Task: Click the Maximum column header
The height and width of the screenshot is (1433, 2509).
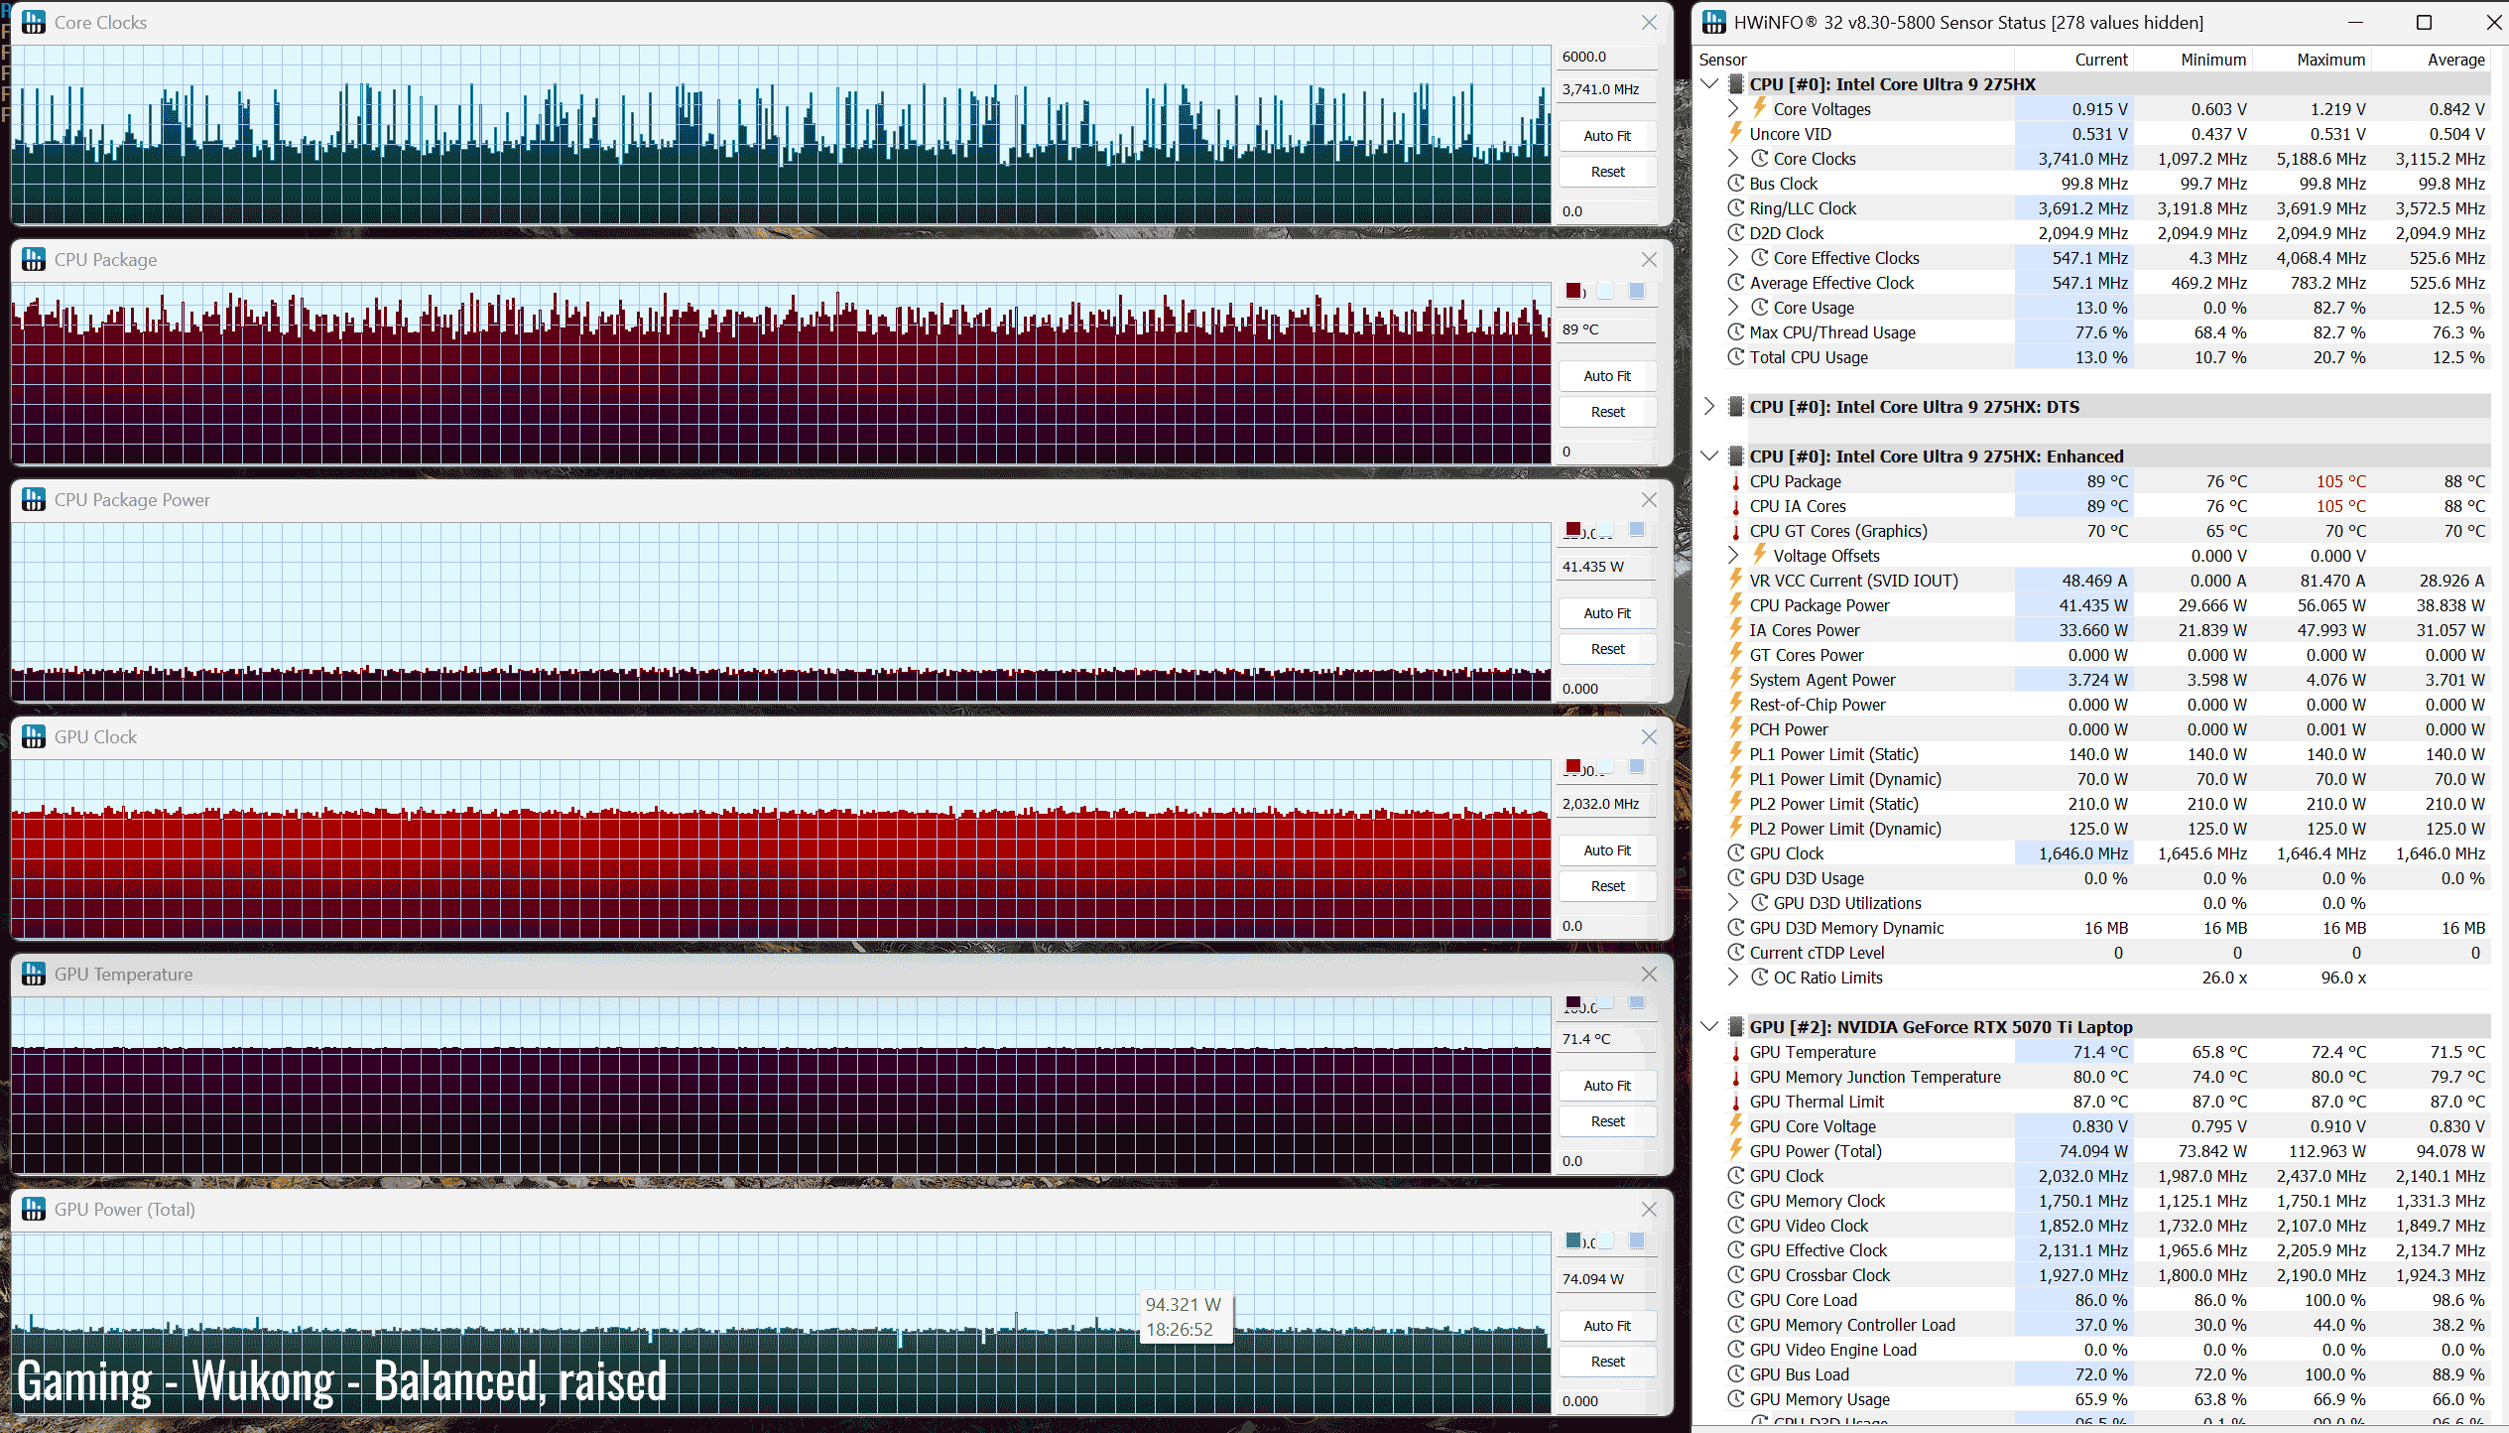Action: coord(2330,60)
